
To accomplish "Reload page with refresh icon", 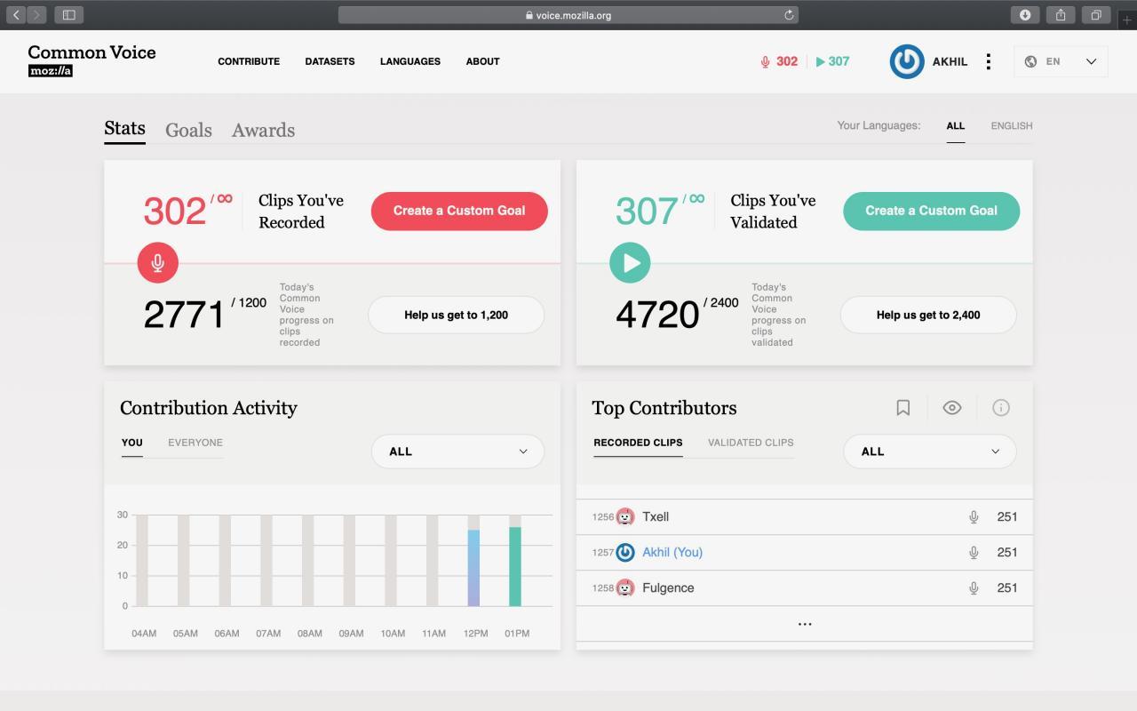I will point(788,14).
